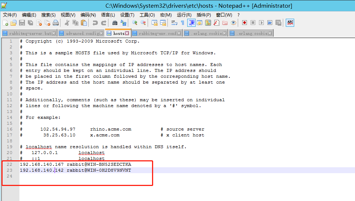Expand the 插件(P) plugins menu
This screenshot has height=201, width=355.
(x=204, y=15)
